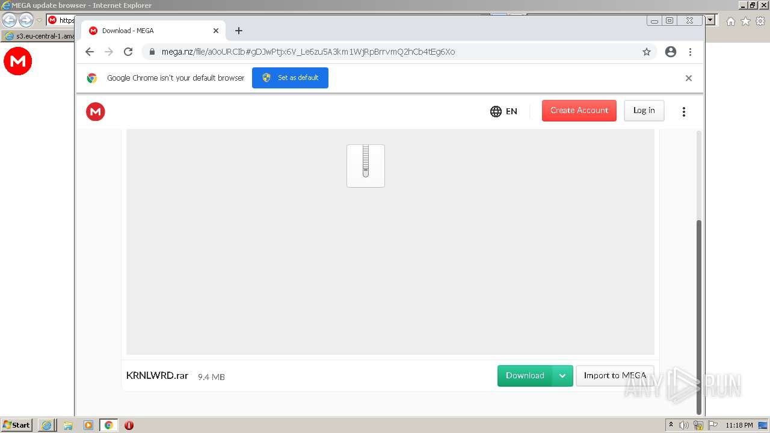This screenshot has height=433, width=770.
Task: Open MEGA page three-dot menu
Action: coord(684,112)
